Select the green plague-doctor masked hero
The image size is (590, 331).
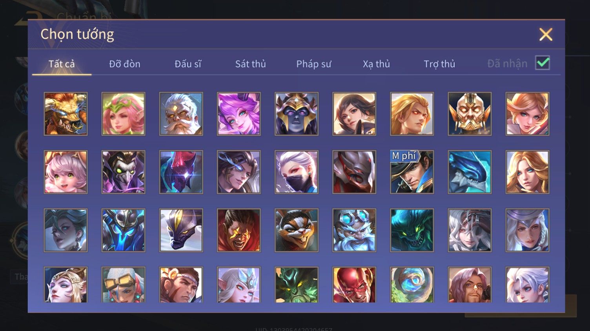tap(124, 172)
